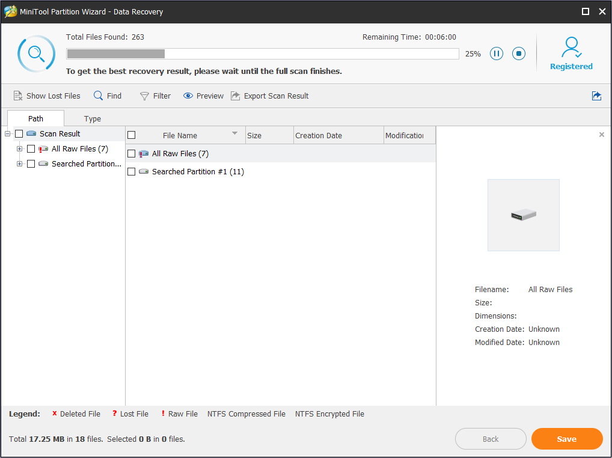Click the MiniTool app logo in title bar
The image size is (612, 458).
[x=11, y=11]
